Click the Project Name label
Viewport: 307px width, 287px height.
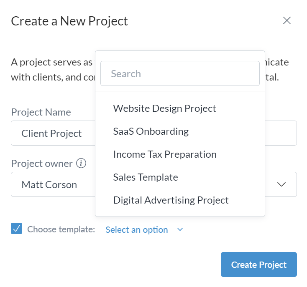[41, 112]
